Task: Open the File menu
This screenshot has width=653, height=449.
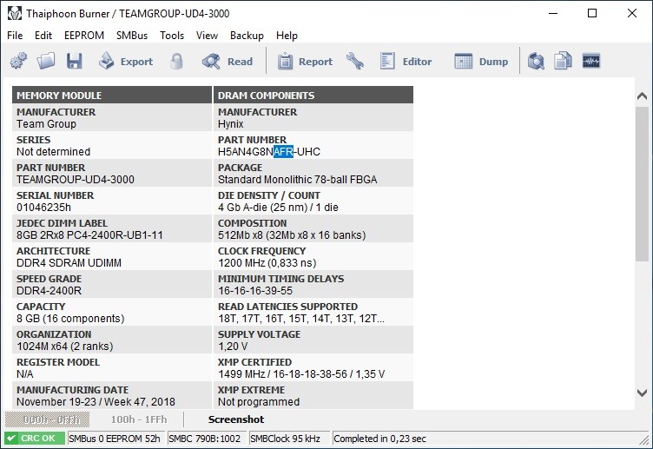Action: [x=15, y=36]
